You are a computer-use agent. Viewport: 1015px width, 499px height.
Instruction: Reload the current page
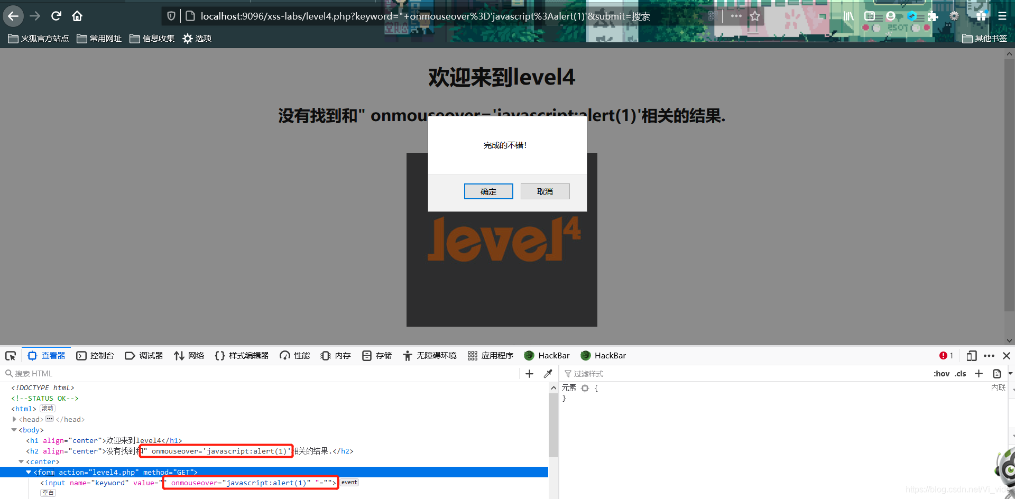(x=56, y=16)
